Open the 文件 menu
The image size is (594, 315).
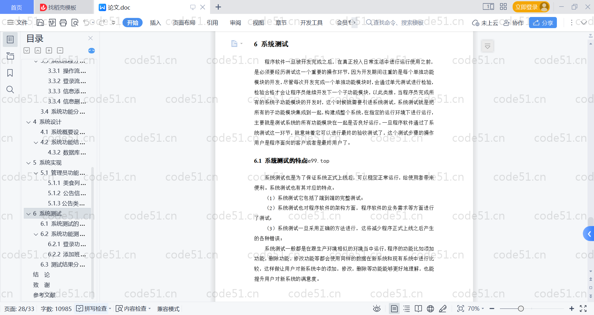point(18,23)
